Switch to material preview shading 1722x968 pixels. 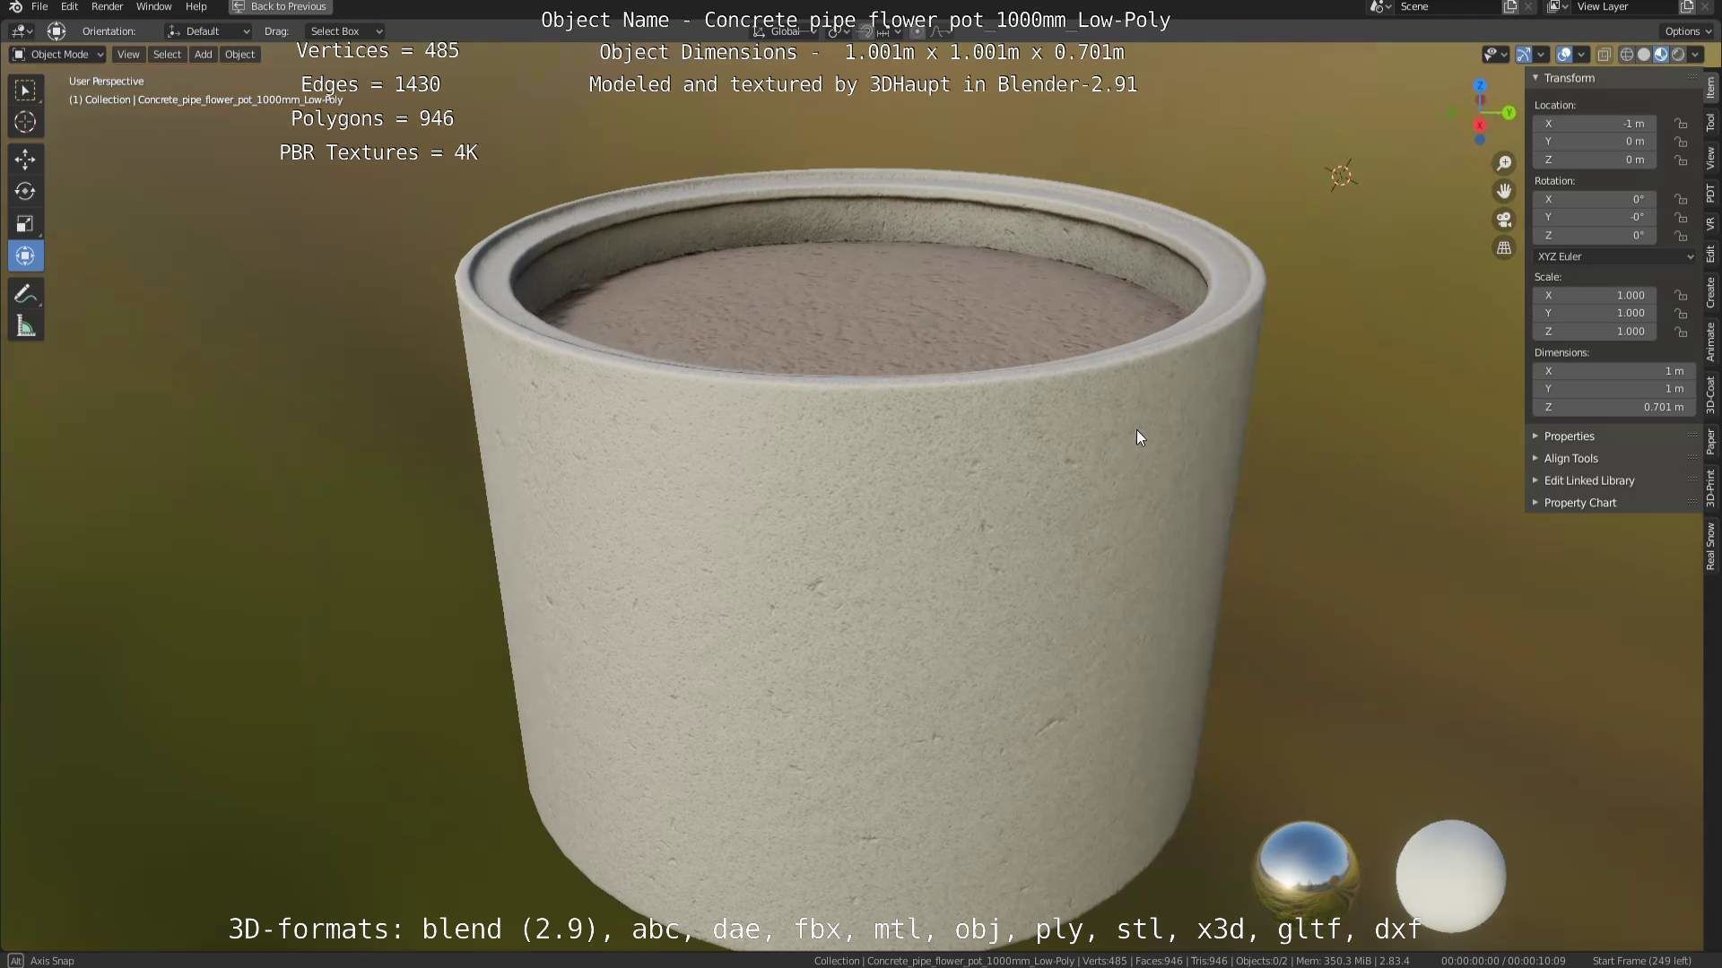tap(1661, 55)
